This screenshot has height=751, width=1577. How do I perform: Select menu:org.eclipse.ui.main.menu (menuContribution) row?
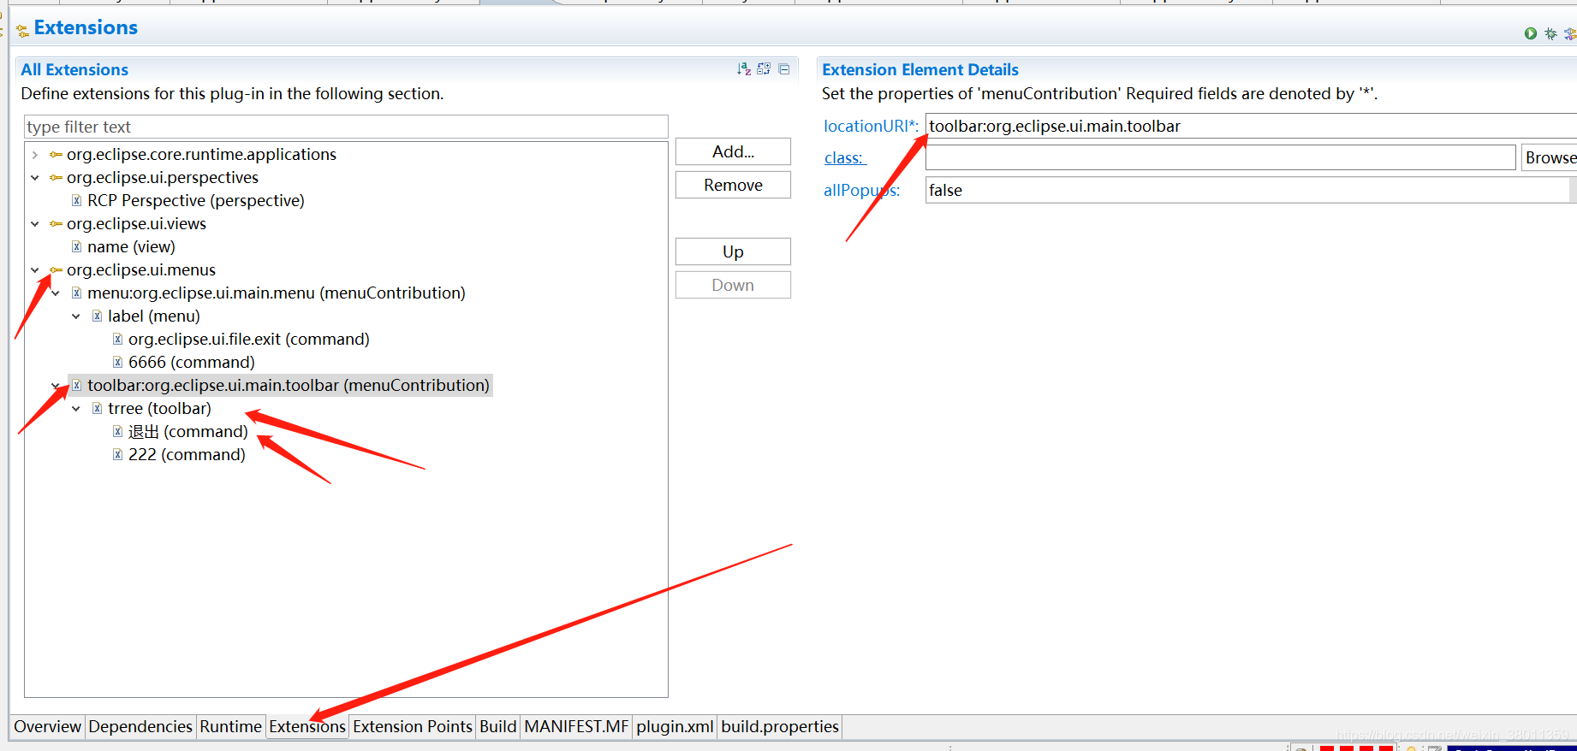pos(277,293)
